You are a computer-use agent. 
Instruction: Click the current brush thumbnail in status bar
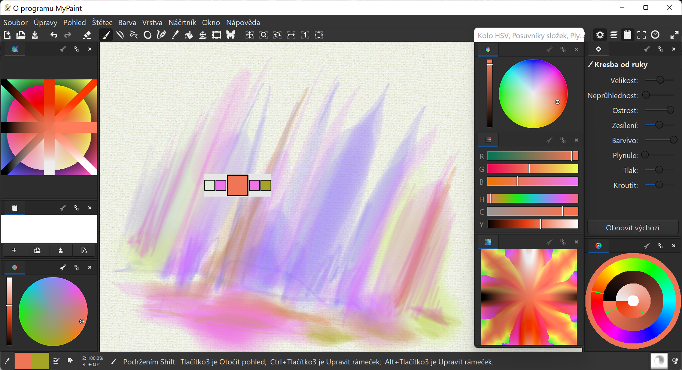pos(659,361)
